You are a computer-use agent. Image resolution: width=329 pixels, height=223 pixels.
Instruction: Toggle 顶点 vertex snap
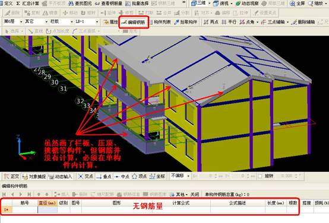[140, 177]
